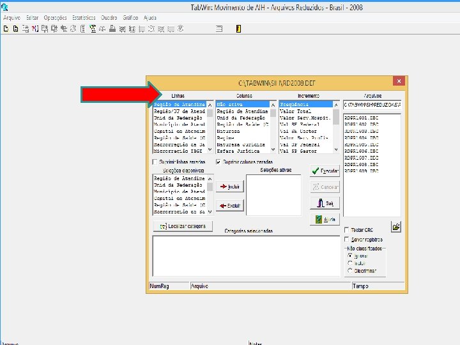Enable the Testar CRC checkbox

point(346,230)
